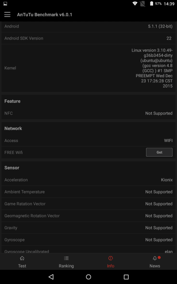This screenshot has height=284, width=177.
Task: Open the Ranking list icon
Action: coord(66,258)
